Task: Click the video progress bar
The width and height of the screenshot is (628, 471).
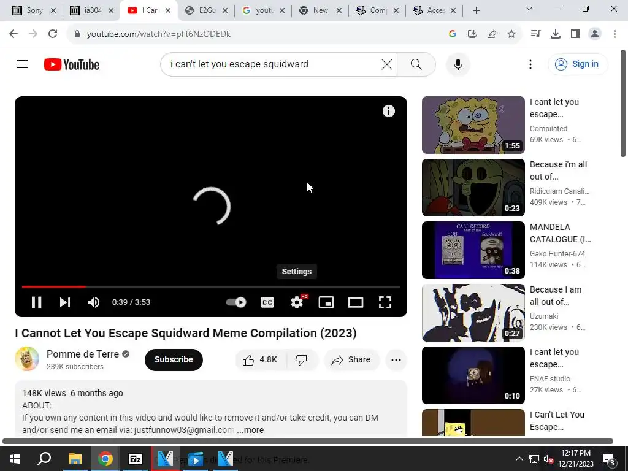Action: click(x=211, y=287)
